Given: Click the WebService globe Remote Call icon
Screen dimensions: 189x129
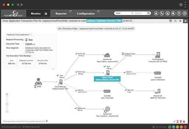Looking at the screenshot, I should 107,109.
